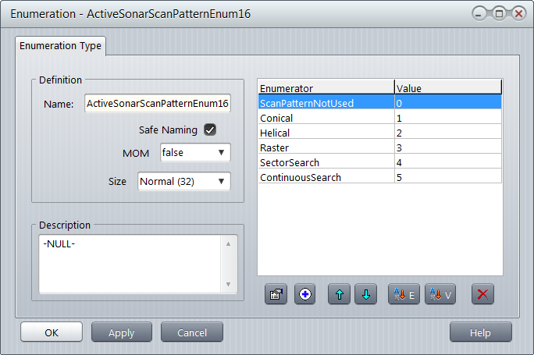Expand the Size dropdown
Image resolution: width=534 pixels, height=355 pixels.
point(184,182)
